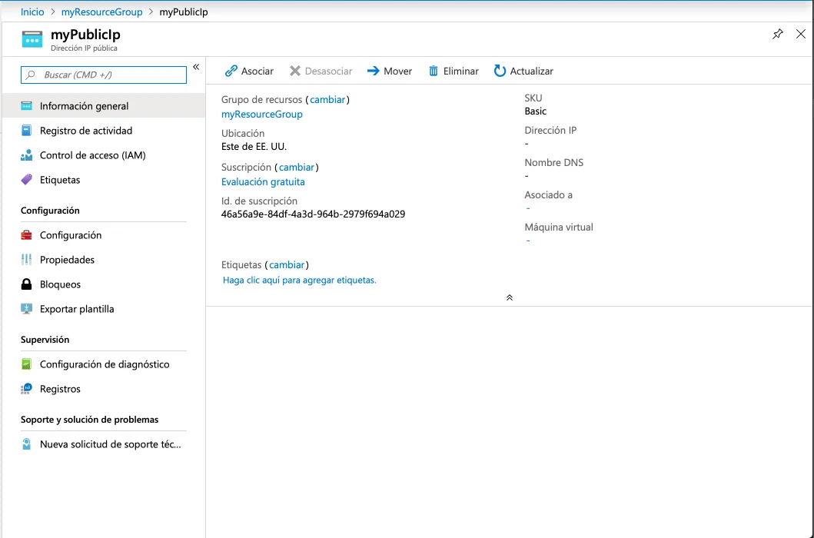This screenshot has height=538, width=814.
Task: Collapse the essentials section with double chevron
Action: point(510,297)
